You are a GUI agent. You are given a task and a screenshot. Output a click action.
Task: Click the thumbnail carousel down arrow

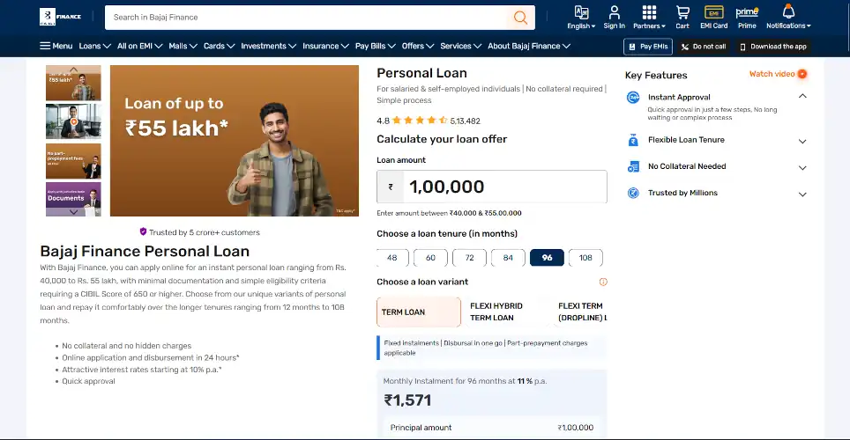[74, 212]
